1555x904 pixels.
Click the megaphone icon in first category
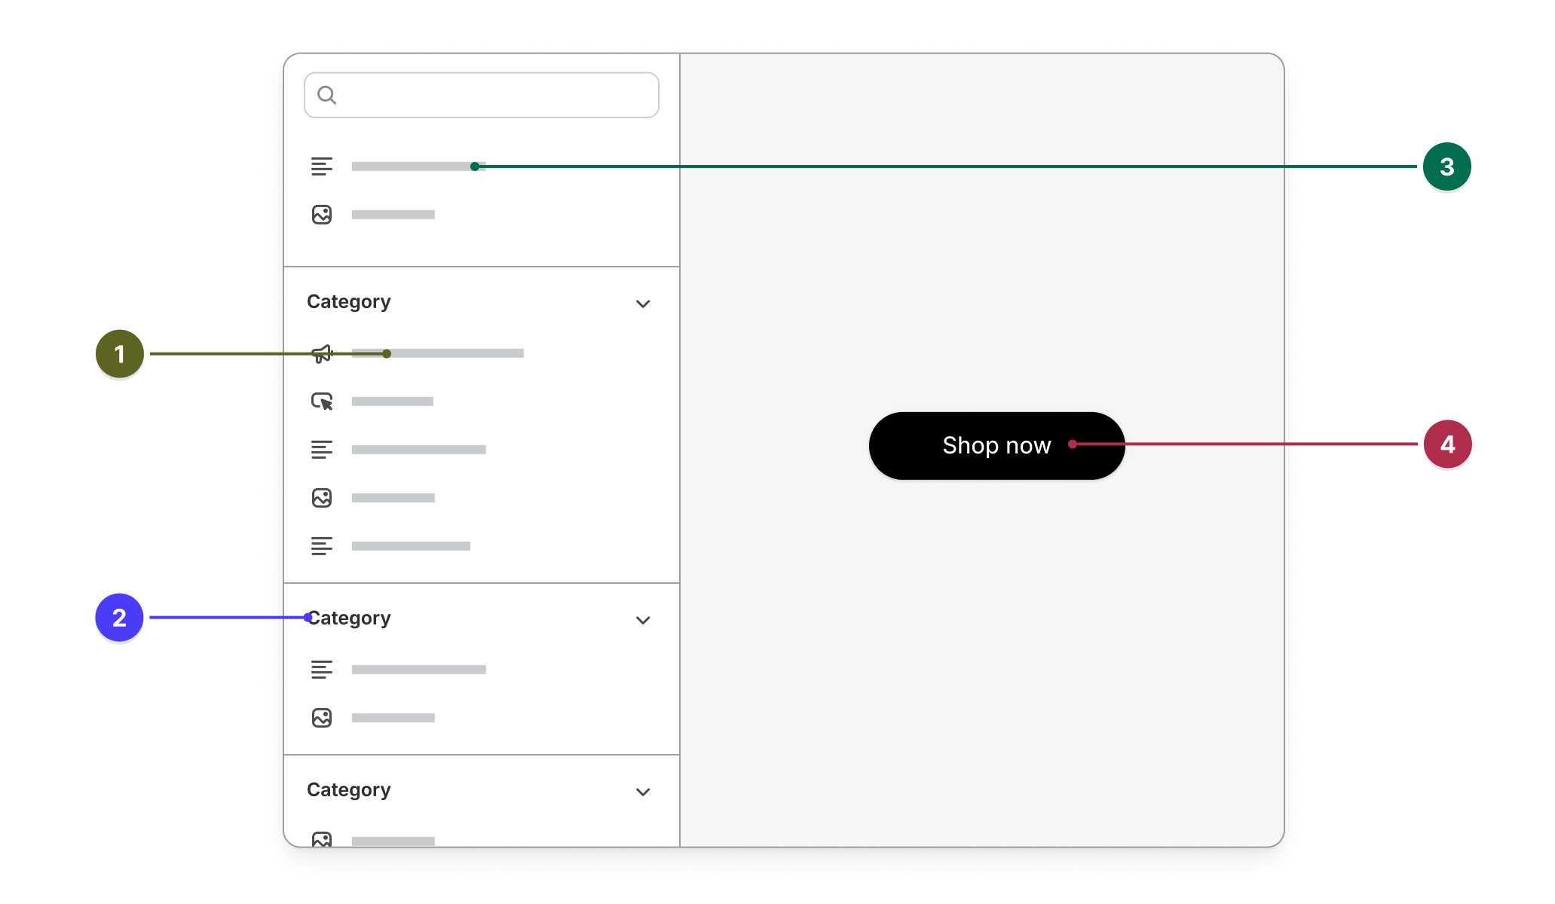[x=322, y=353]
